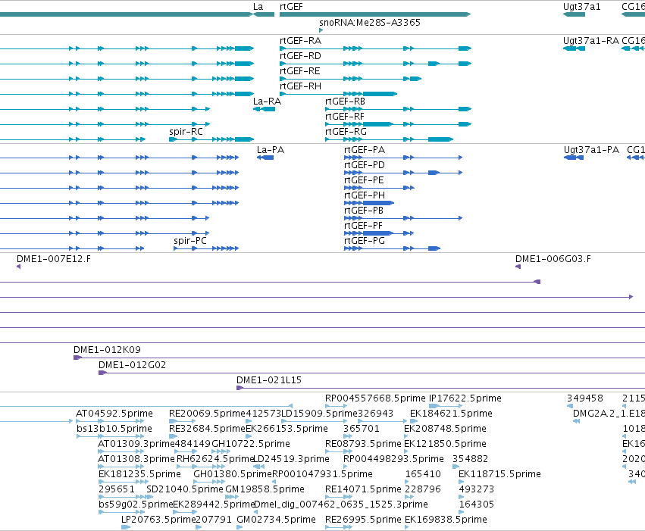Click BAC clone DME1-021L15
645x531 pixels.
coord(269,380)
